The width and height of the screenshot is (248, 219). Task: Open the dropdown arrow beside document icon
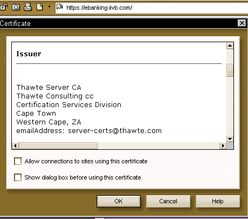pyautogui.click(x=49, y=7)
